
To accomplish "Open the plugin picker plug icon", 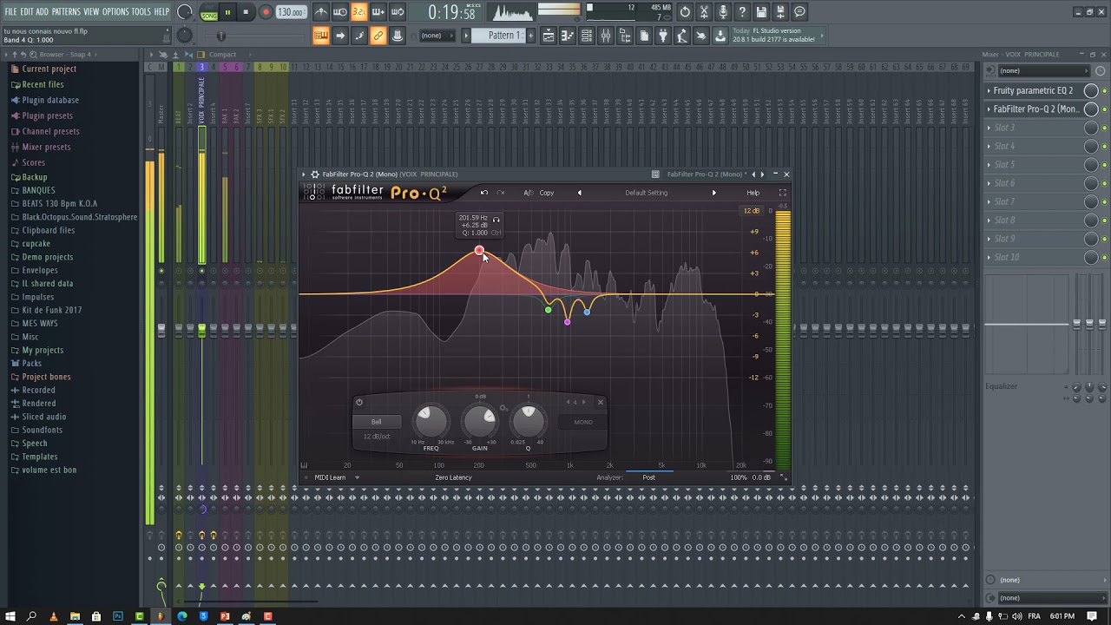I will [x=663, y=36].
